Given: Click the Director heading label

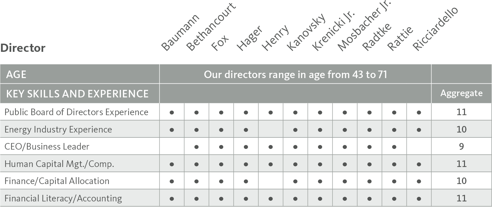Looking at the screenshot, I should (x=23, y=48).
